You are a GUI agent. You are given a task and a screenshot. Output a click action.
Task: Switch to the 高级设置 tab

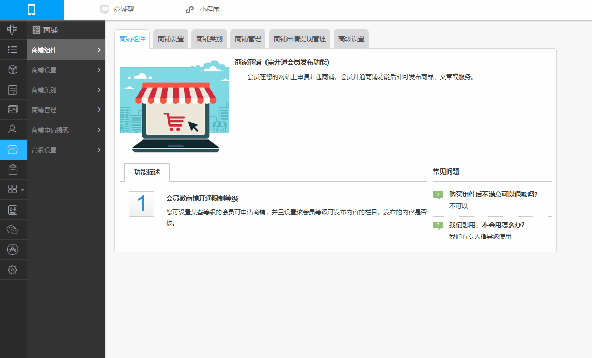(351, 39)
